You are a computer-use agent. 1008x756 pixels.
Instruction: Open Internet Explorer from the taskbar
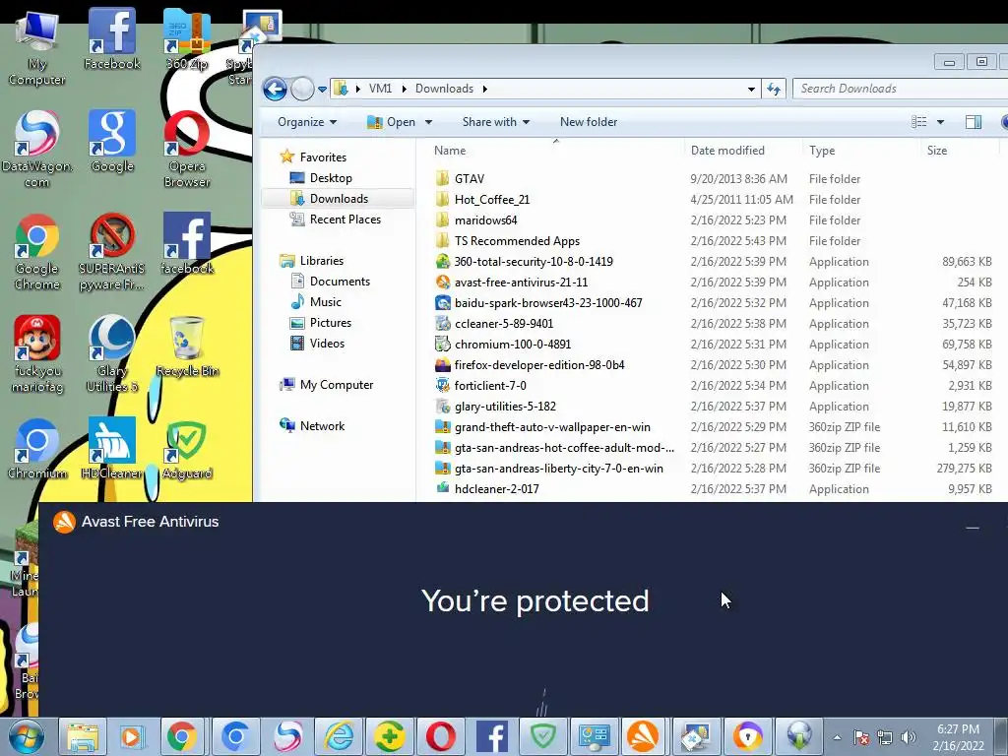click(x=339, y=736)
